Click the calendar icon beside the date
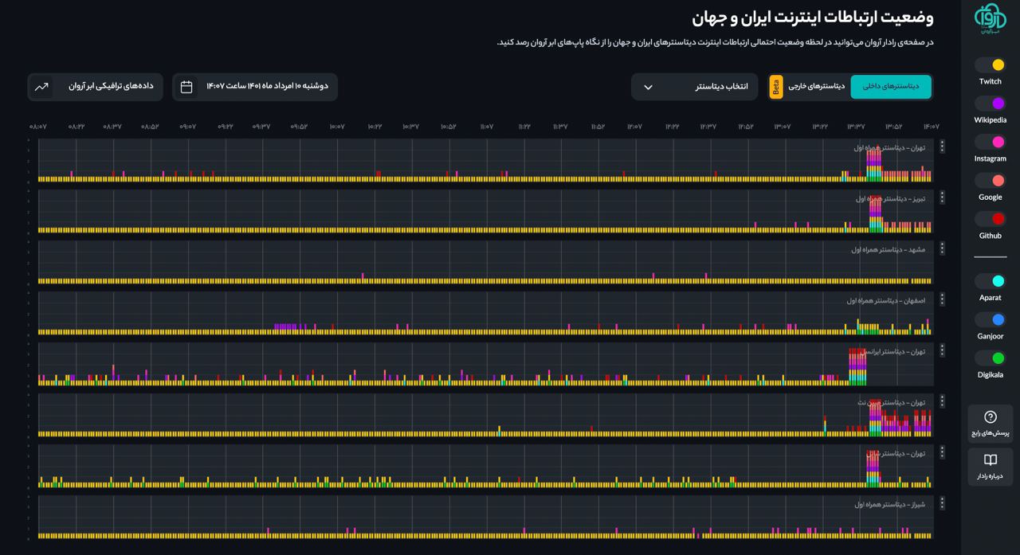Screen dimensions: 1020x555 pyautogui.click(x=186, y=87)
